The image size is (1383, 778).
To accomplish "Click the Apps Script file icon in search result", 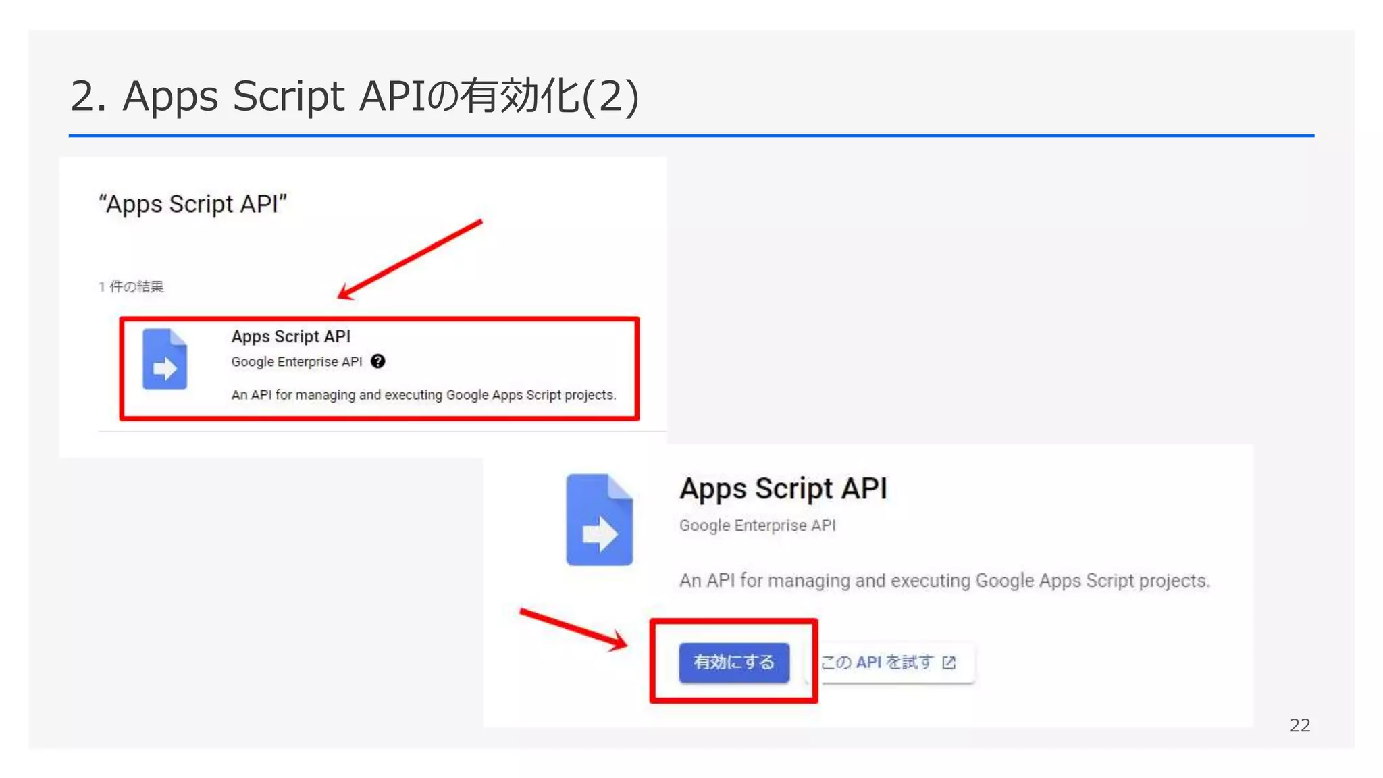I will (x=164, y=359).
